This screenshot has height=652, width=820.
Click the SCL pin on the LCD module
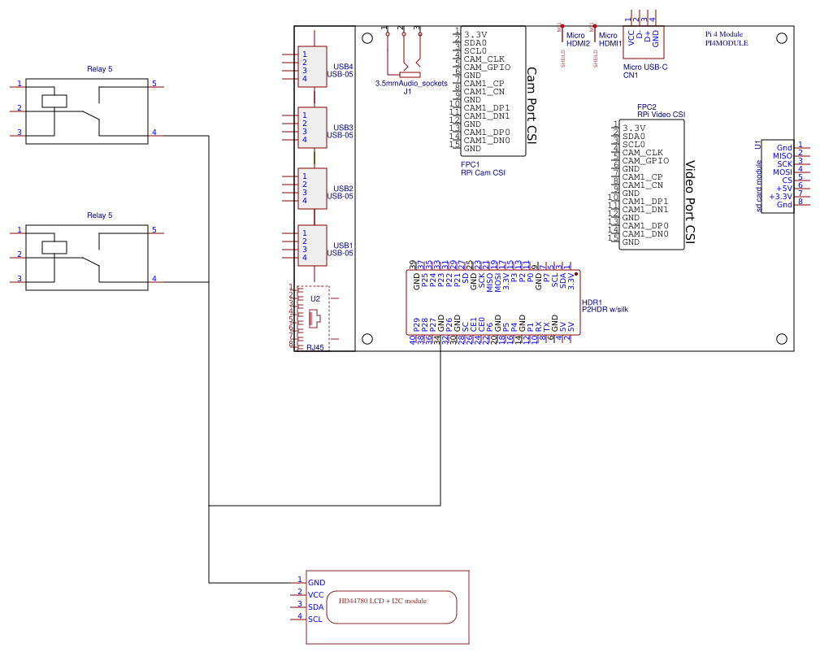[315, 619]
